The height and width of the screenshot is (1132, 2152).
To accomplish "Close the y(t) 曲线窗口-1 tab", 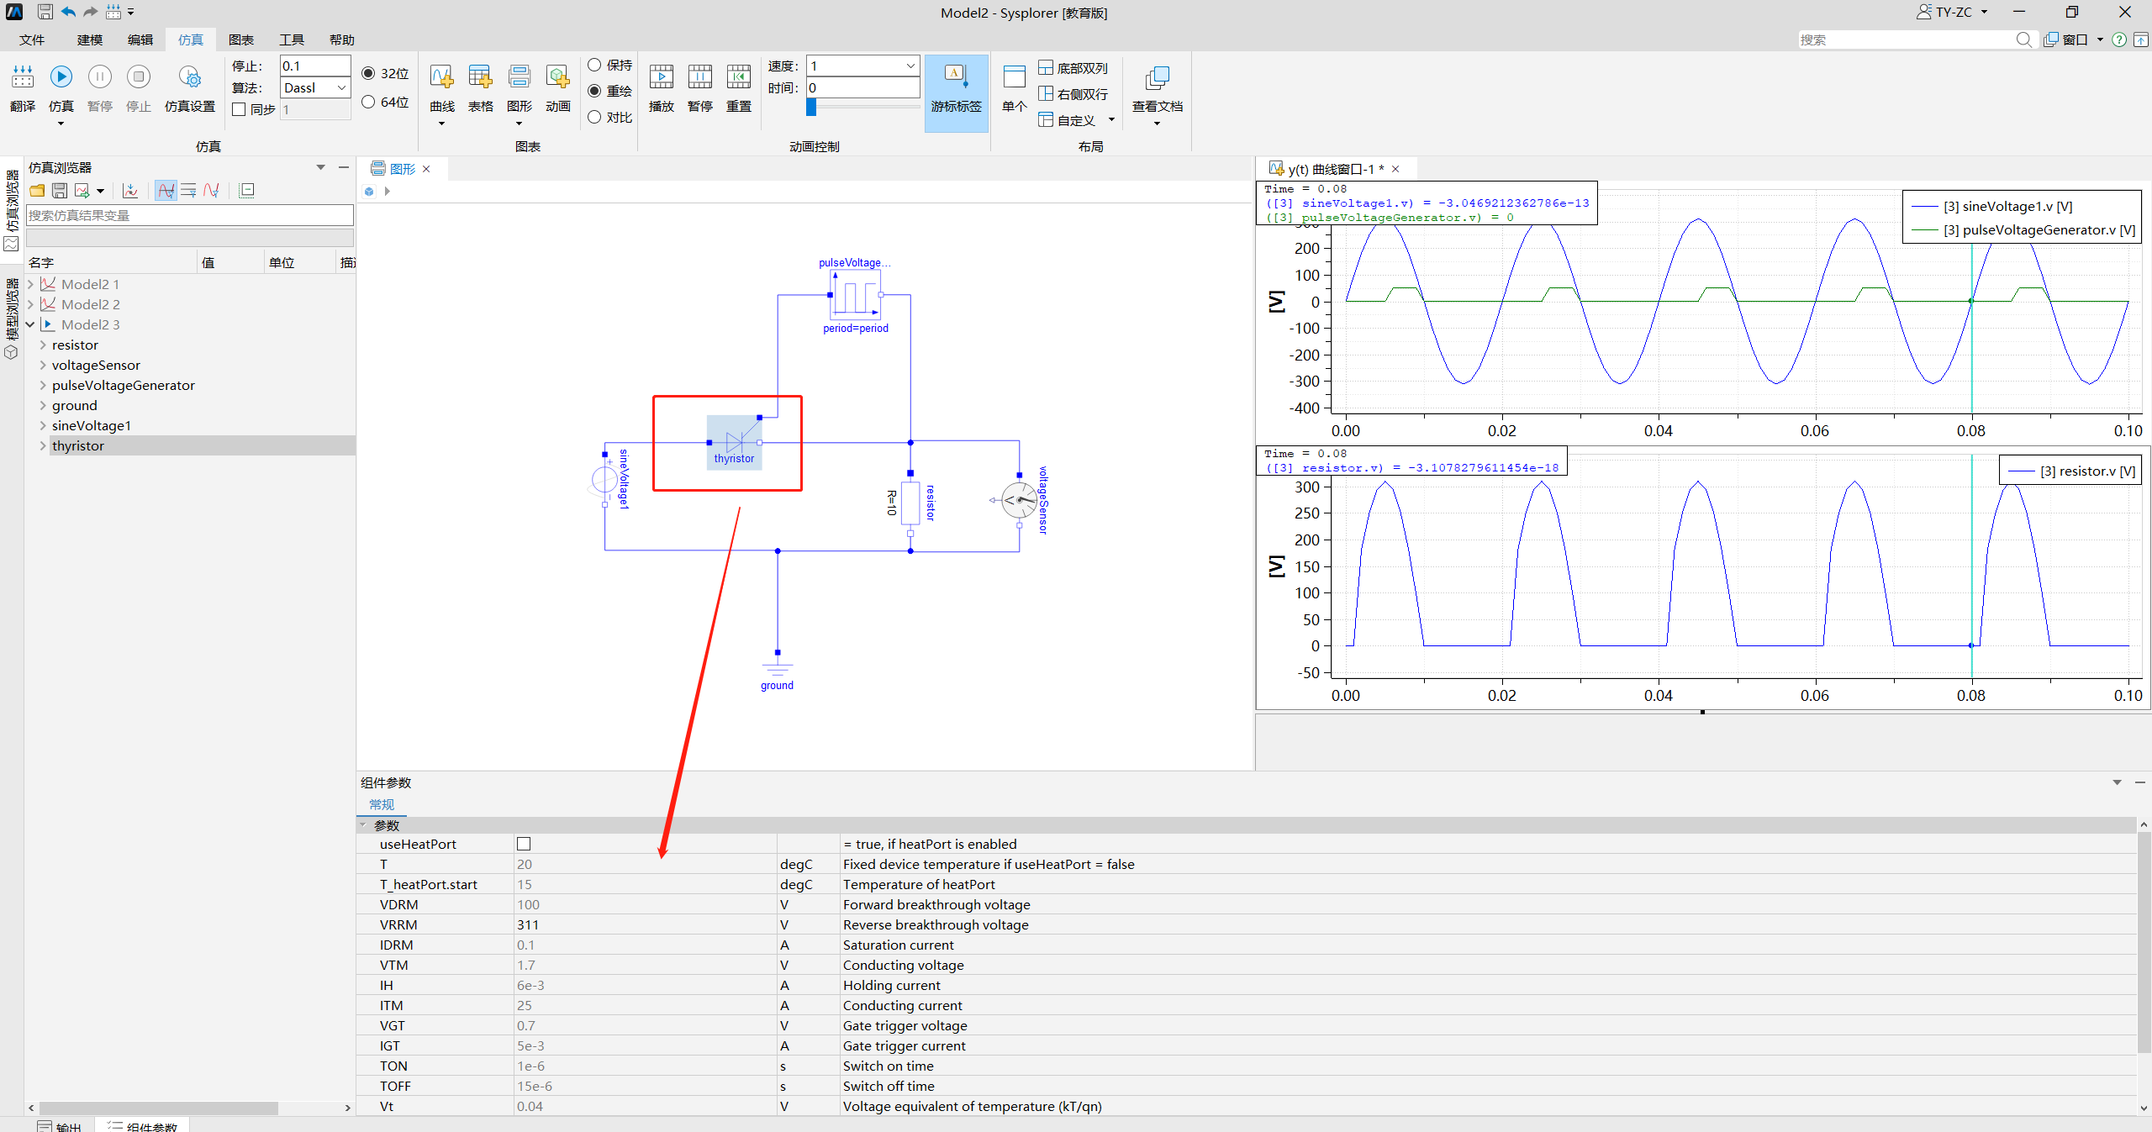I will pos(1395,169).
